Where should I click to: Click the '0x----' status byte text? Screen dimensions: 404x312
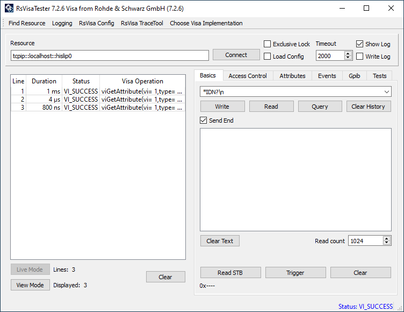click(207, 286)
